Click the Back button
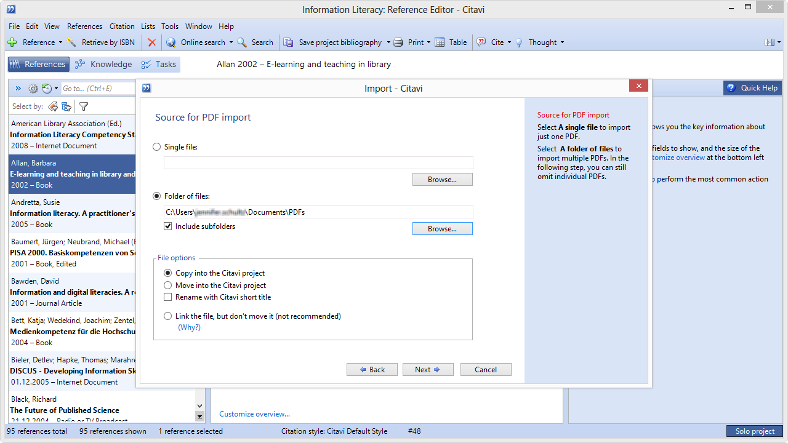 pos(372,370)
